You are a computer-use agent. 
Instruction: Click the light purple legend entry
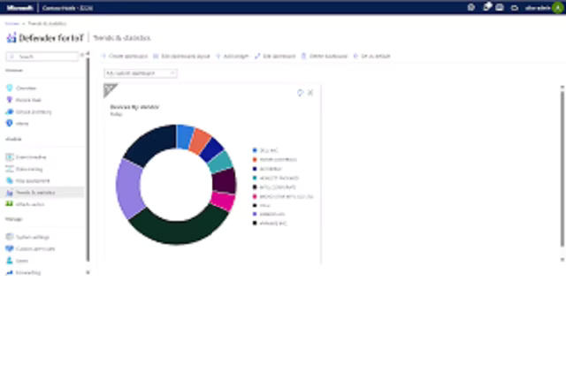269,214
